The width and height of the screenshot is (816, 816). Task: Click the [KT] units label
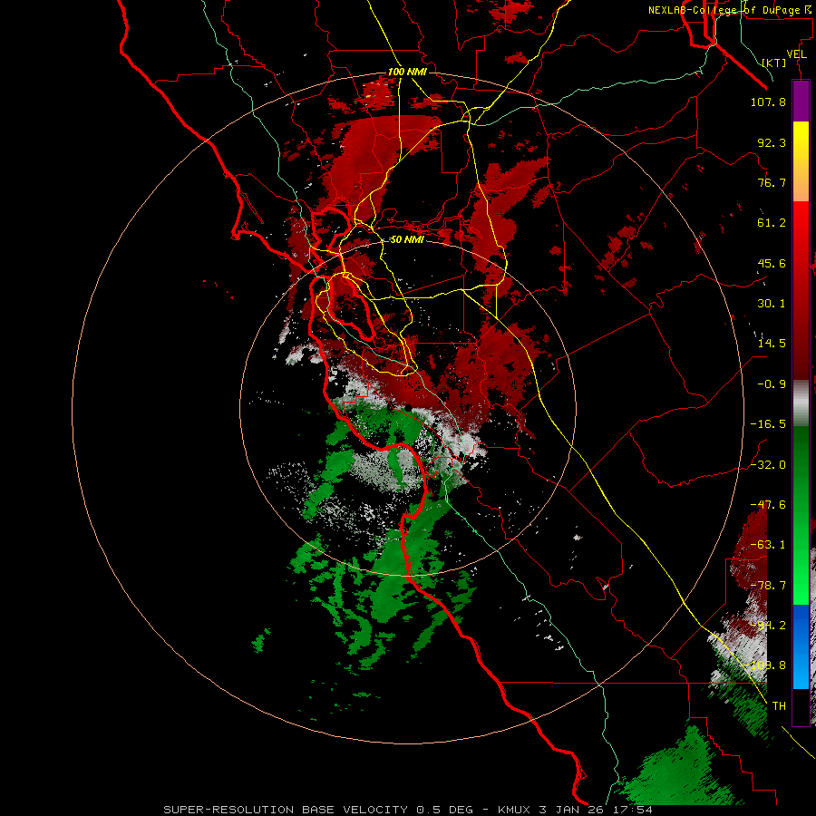coord(774,63)
